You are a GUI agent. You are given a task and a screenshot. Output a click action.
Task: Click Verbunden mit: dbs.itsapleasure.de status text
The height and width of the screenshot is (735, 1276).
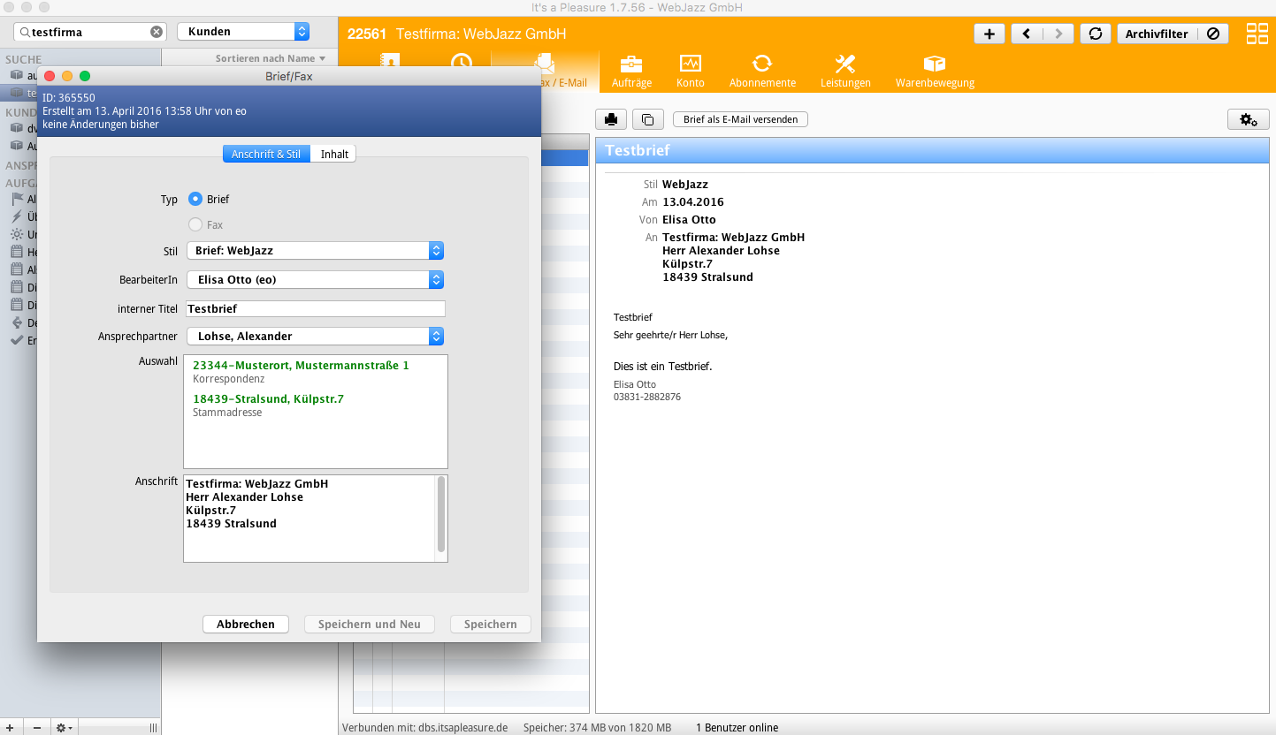(x=425, y=728)
